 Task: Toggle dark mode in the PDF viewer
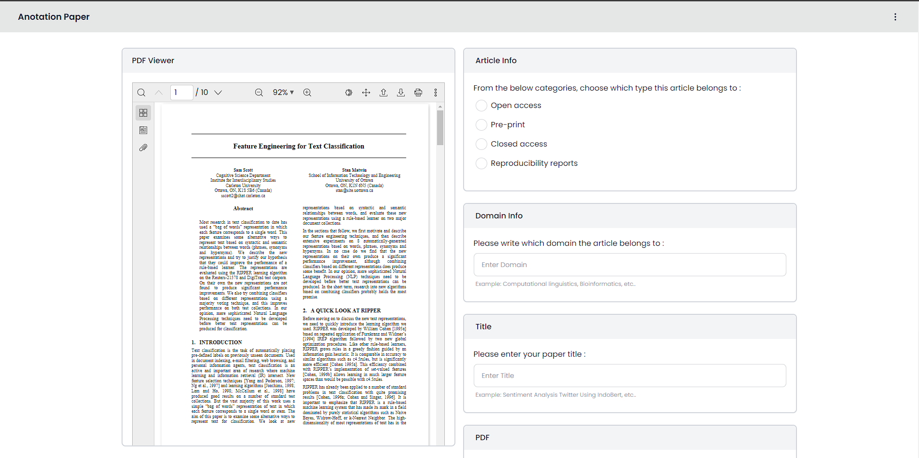tap(349, 92)
